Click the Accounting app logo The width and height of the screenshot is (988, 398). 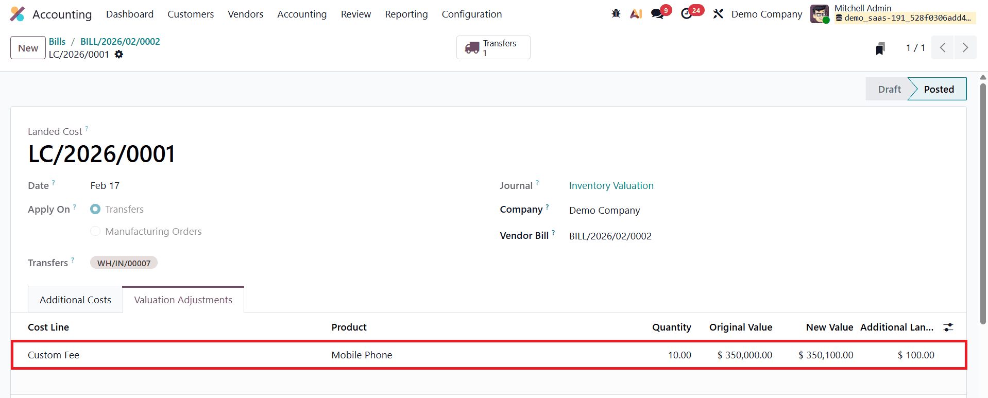coord(17,14)
